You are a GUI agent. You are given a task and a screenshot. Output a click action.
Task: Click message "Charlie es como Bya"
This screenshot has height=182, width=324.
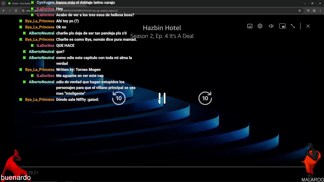(x=96, y=39)
